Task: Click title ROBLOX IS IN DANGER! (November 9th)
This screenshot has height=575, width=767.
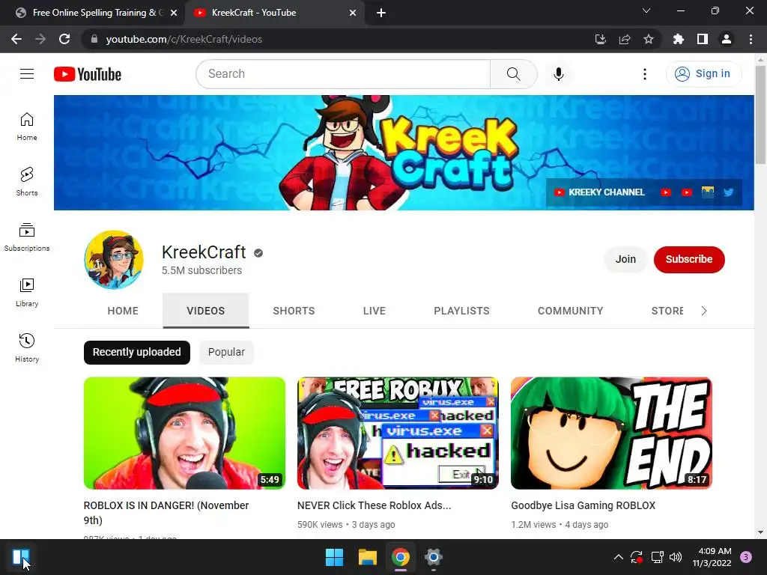Action: tap(166, 512)
